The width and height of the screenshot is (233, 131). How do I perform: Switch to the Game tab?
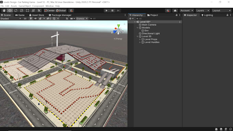point(20,15)
